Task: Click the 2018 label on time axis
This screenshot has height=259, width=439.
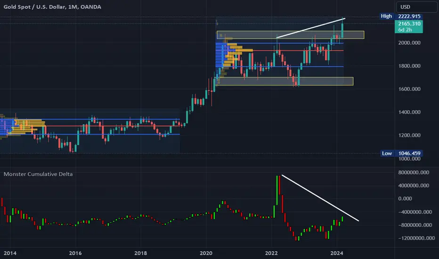Action: [140, 253]
